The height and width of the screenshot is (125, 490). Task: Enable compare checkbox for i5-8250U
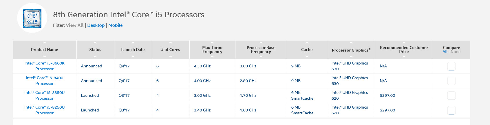click(x=451, y=110)
